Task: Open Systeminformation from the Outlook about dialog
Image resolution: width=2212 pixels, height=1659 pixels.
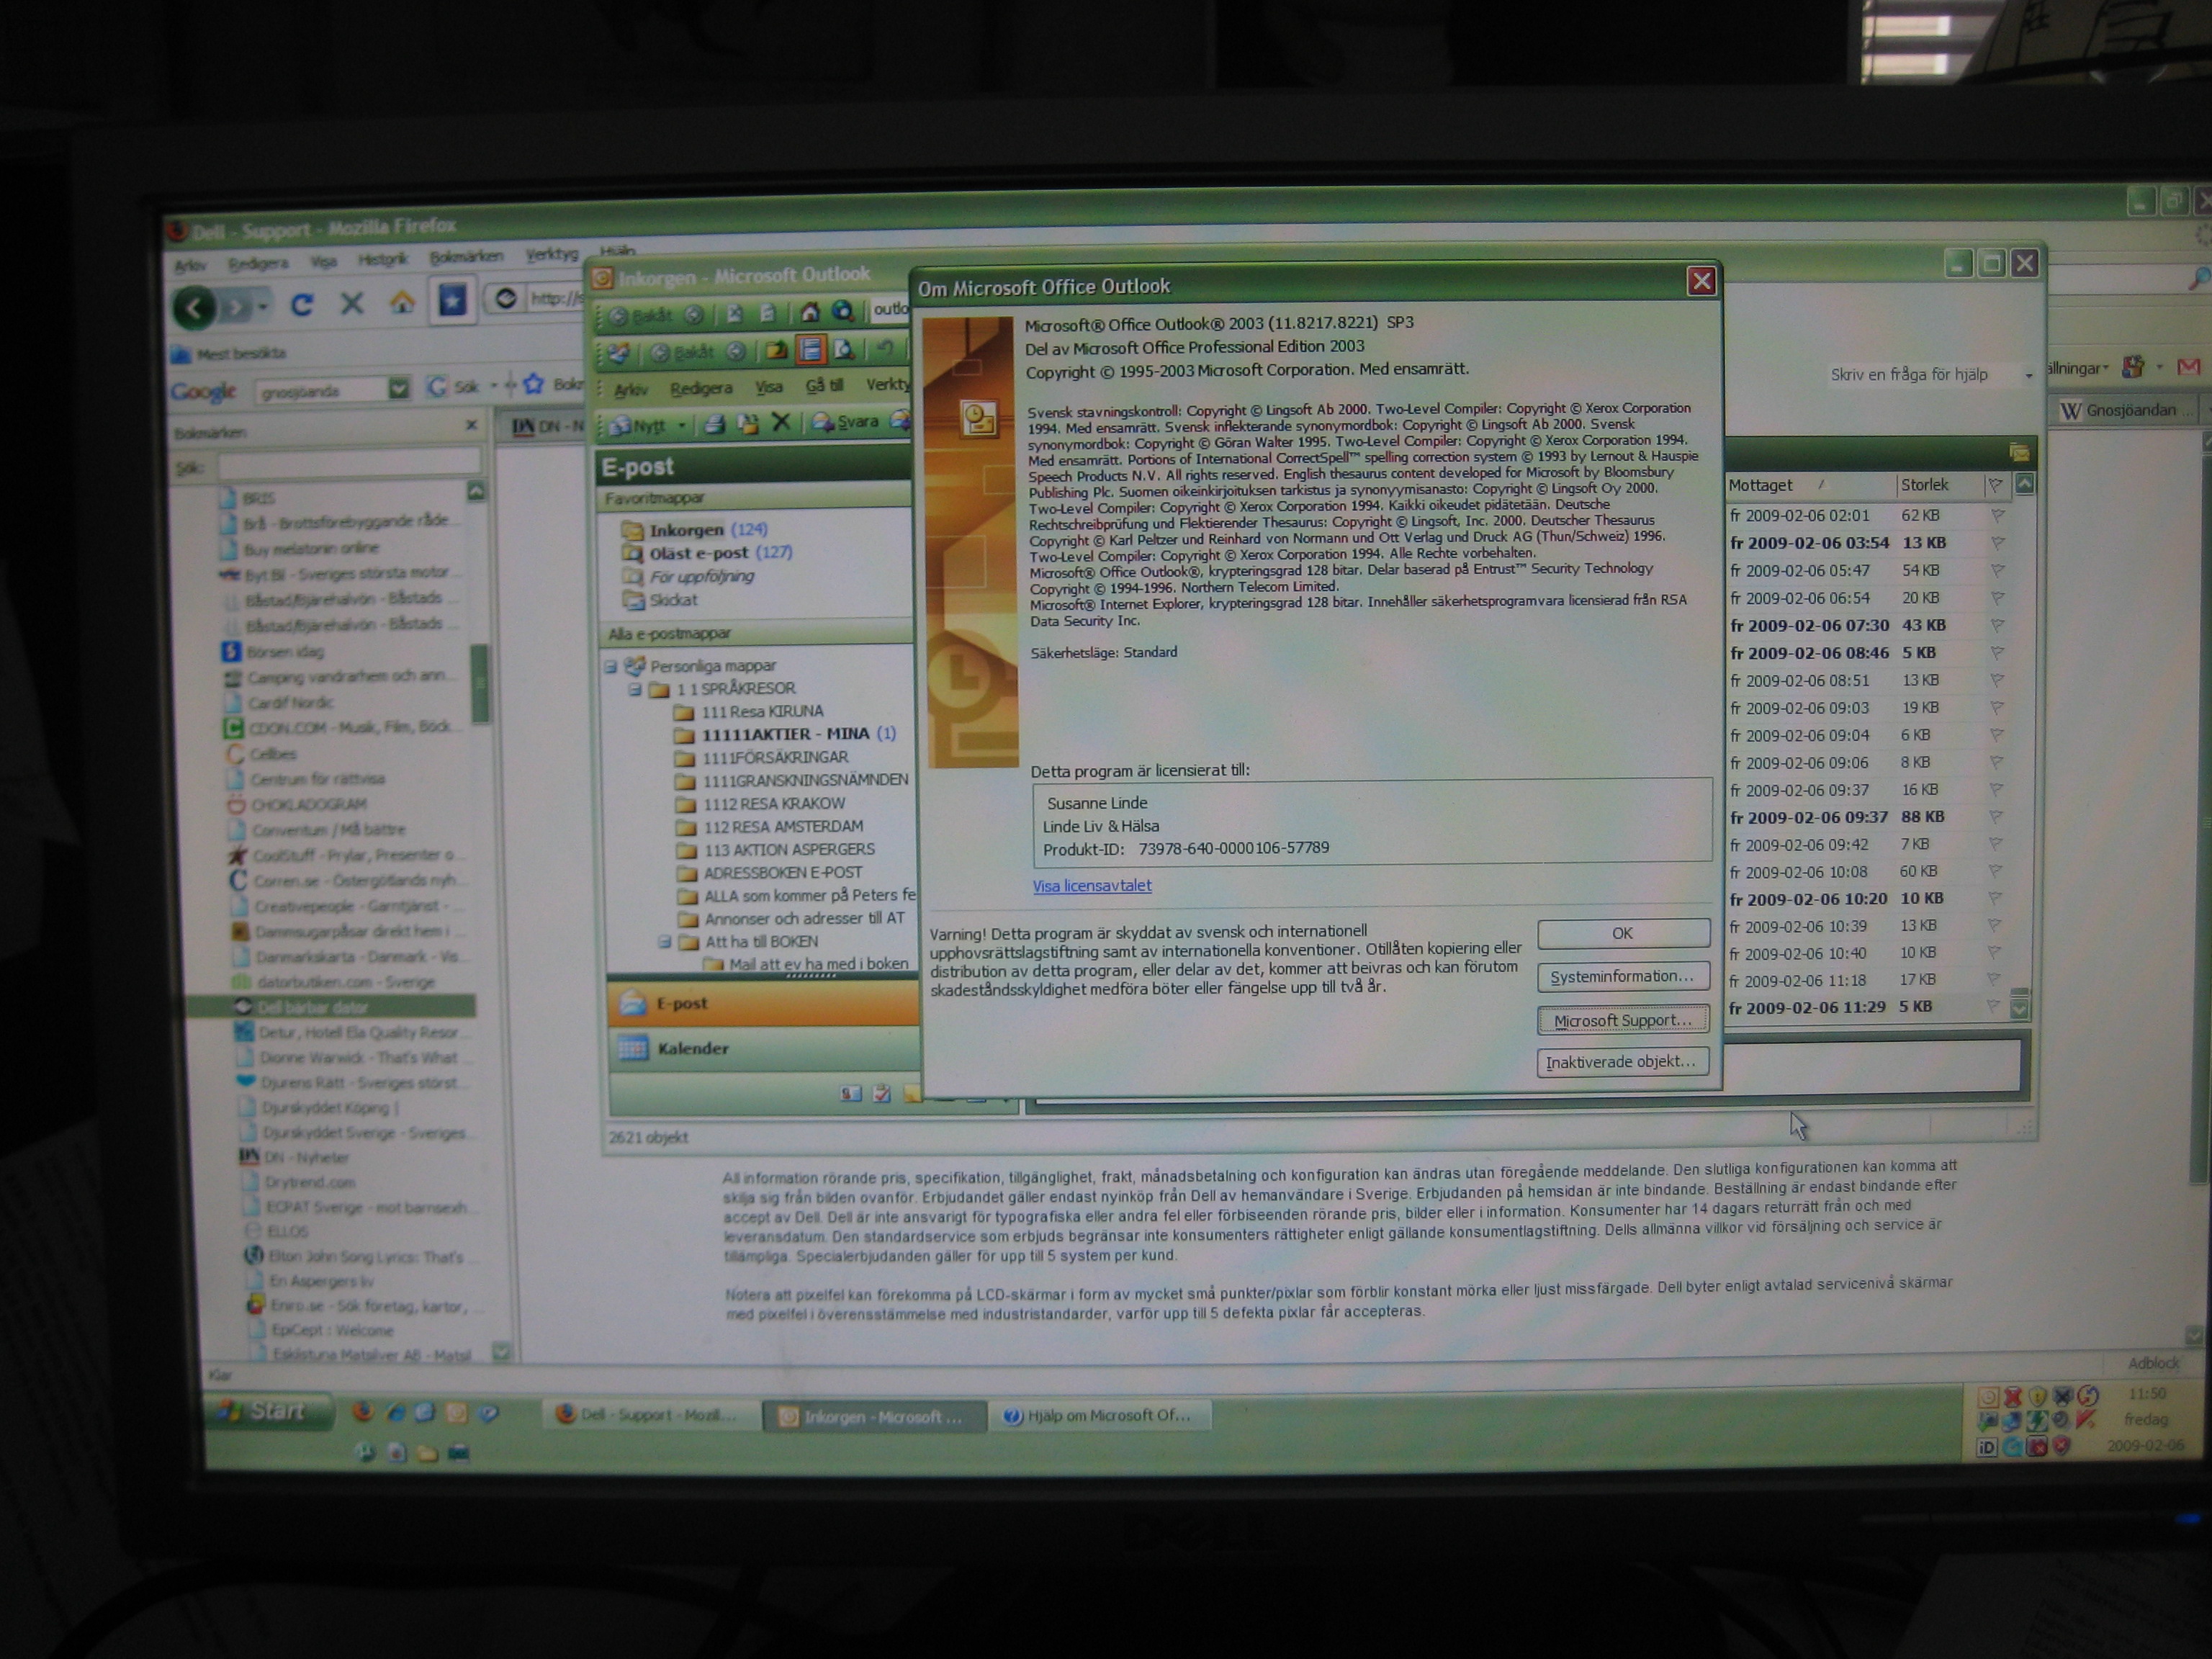Action: pyautogui.click(x=1622, y=976)
